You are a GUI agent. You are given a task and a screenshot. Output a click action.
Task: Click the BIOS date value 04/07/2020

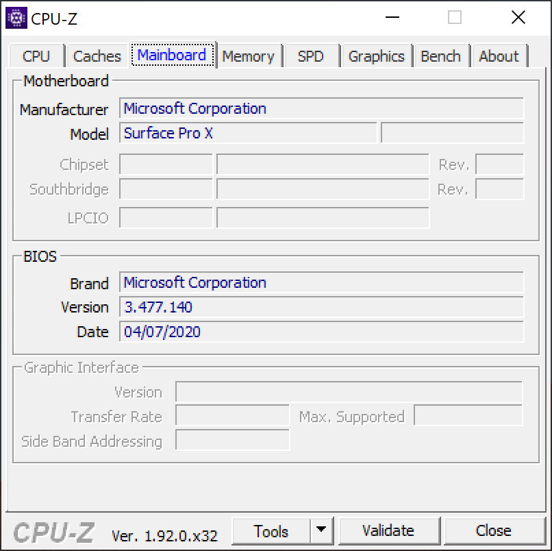pos(321,332)
